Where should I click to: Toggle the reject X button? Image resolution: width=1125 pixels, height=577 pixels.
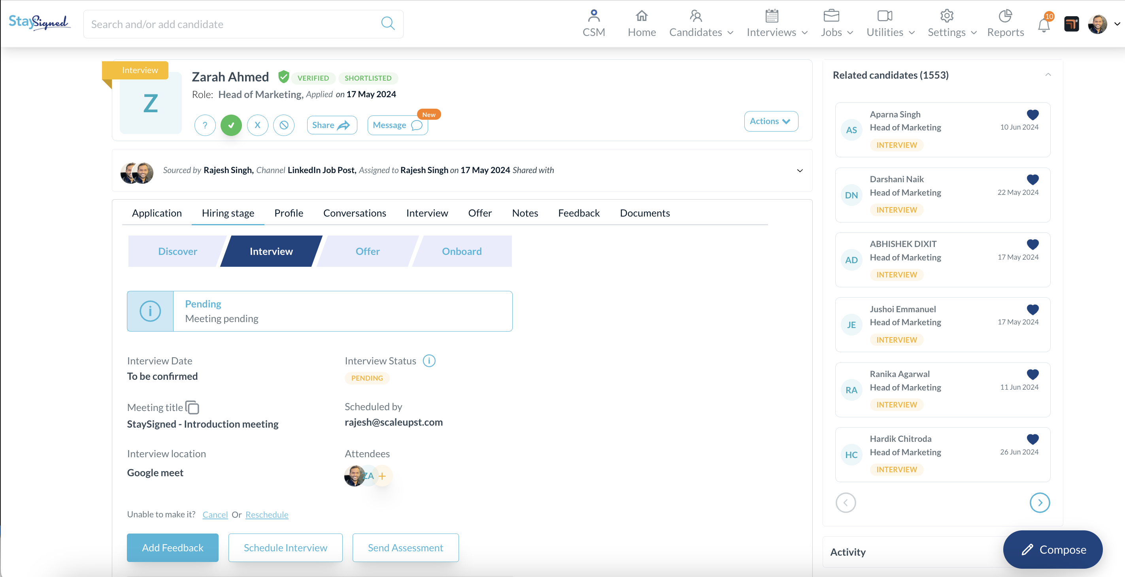click(258, 125)
